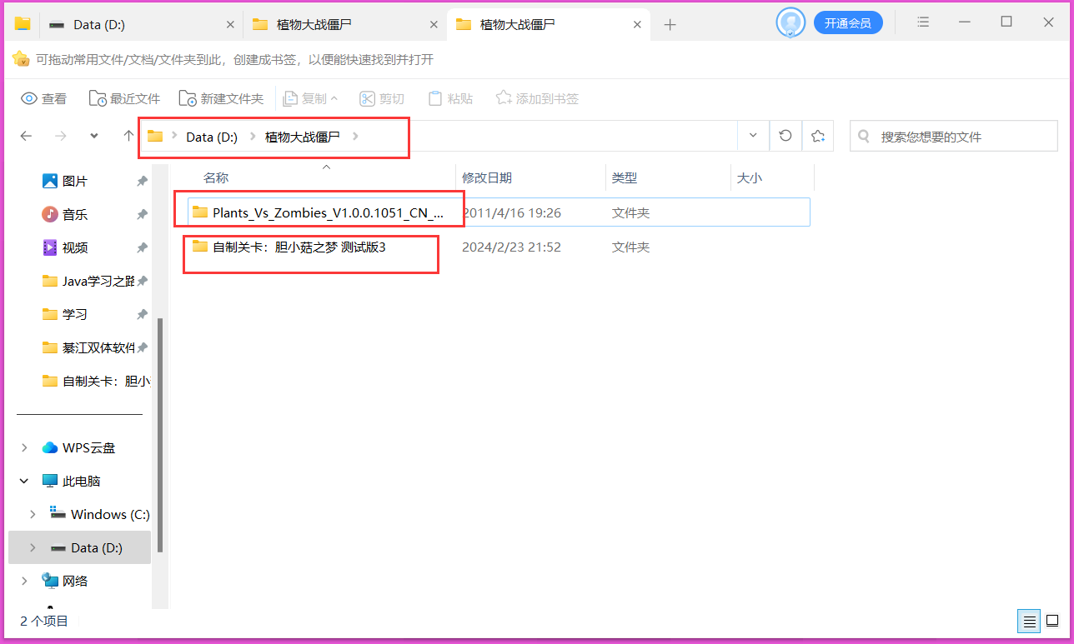Open 最近文件 recent files
This screenshot has height=644, width=1074.
pos(124,98)
